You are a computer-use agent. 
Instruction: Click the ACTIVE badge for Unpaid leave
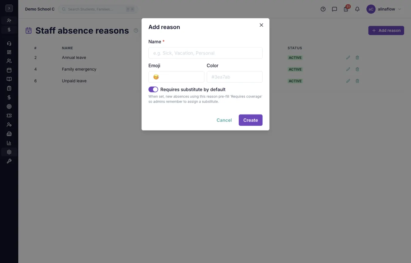(295, 81)
